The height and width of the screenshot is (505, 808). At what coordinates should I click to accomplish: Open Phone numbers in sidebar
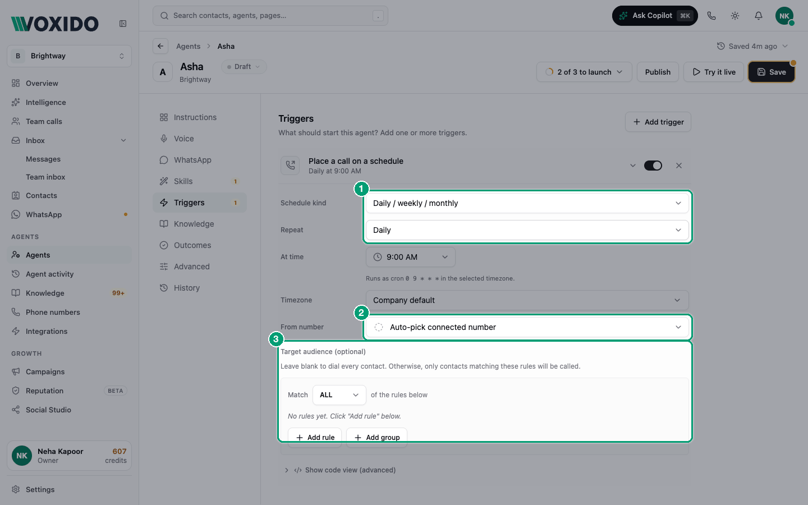70,312
